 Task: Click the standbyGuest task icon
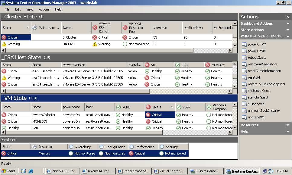[x=244, y=97]
